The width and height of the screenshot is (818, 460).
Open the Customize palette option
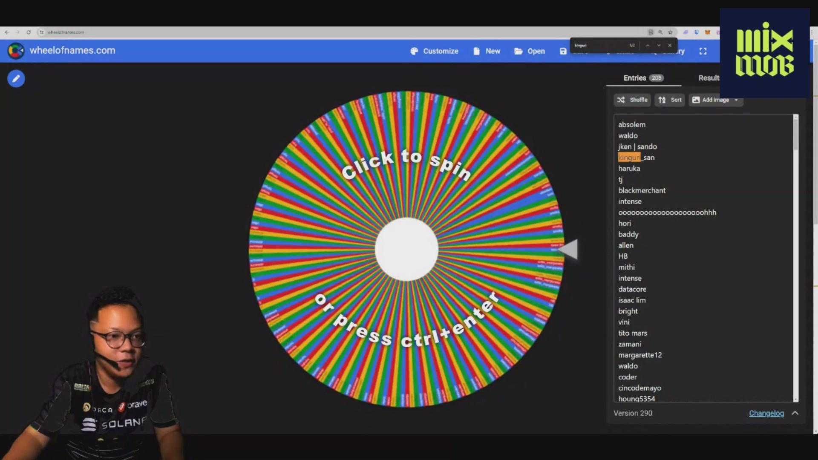[x=434, y=51]
